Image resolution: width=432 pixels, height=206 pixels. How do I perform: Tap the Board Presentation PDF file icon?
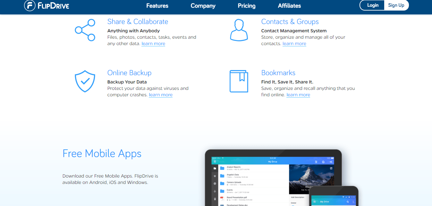[222, 199]
